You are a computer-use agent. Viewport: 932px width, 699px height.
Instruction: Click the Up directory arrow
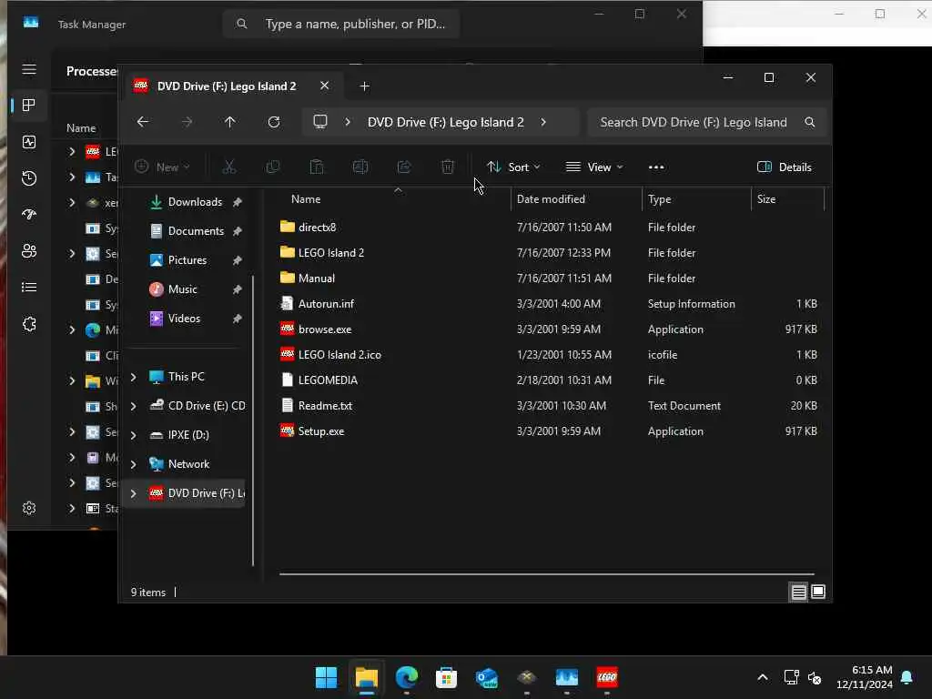230,122
